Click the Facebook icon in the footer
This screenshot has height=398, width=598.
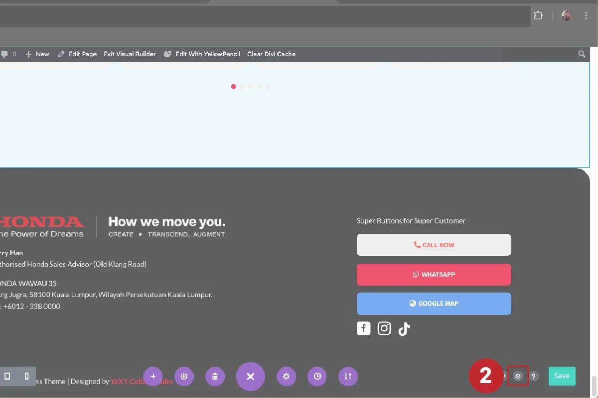click(363, 328)
